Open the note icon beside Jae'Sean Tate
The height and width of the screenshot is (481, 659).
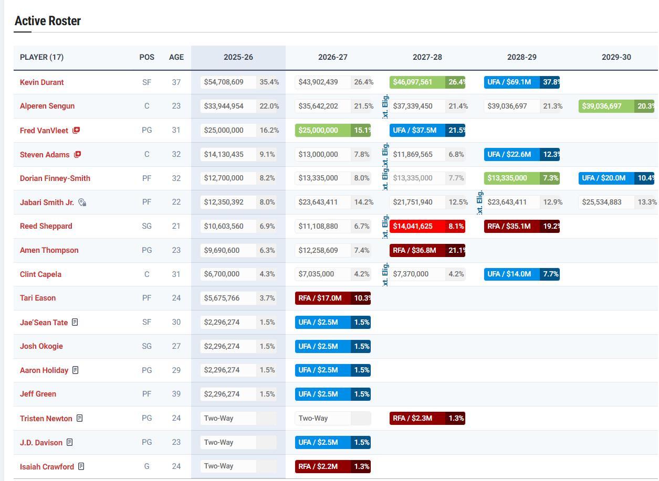tap(75, 322)
